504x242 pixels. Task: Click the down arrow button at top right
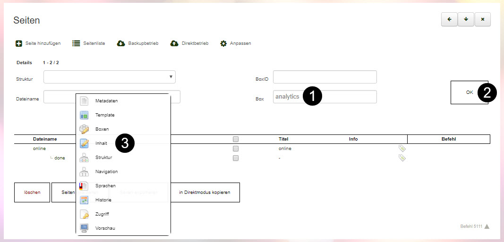click(466, 19)
